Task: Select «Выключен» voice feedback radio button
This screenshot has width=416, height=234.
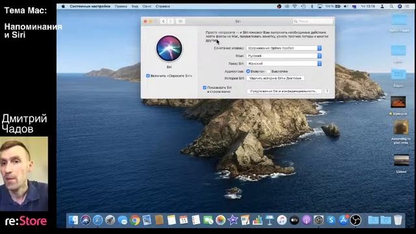Action: (268, 71)
